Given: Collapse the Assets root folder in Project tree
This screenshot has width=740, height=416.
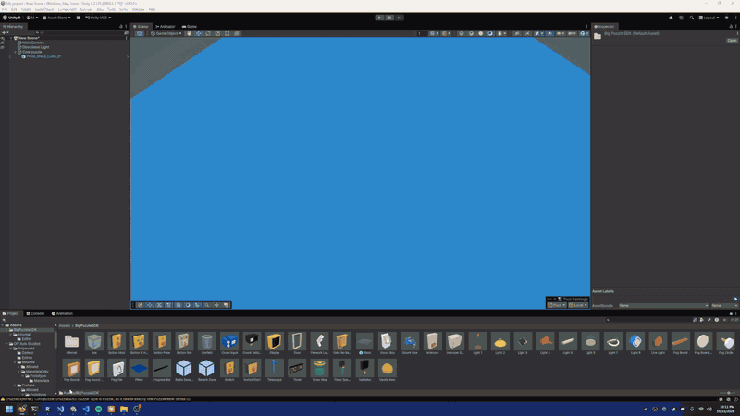Looking at the screenshot, I should pos(3,325).
